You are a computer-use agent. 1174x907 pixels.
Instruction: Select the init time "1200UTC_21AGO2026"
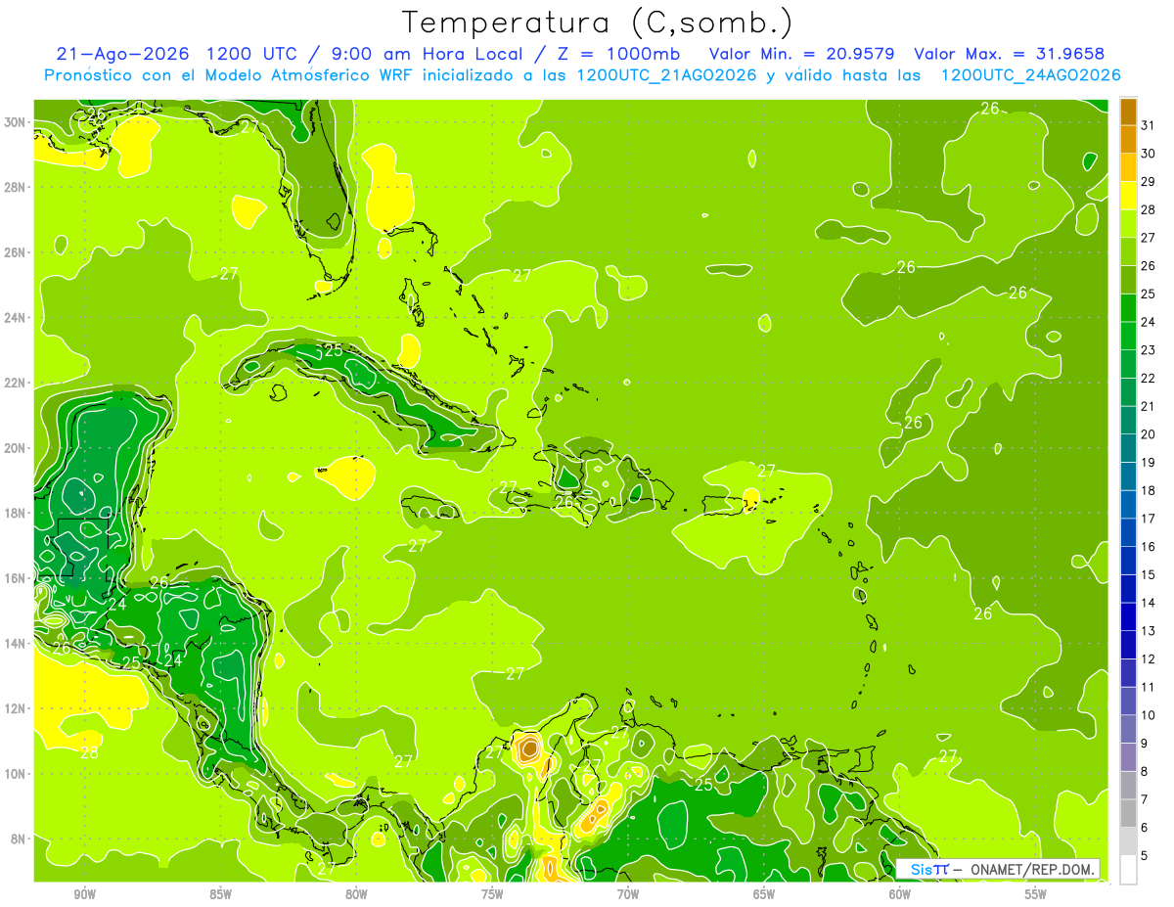pyautogui.click(x=666, y=75)
